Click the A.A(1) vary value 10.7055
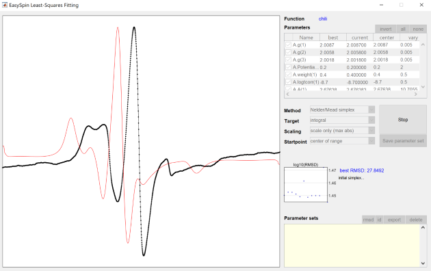 tap(409, 89)
